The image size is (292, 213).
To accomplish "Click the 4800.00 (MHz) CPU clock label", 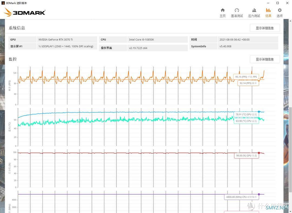I will (241, 197).
